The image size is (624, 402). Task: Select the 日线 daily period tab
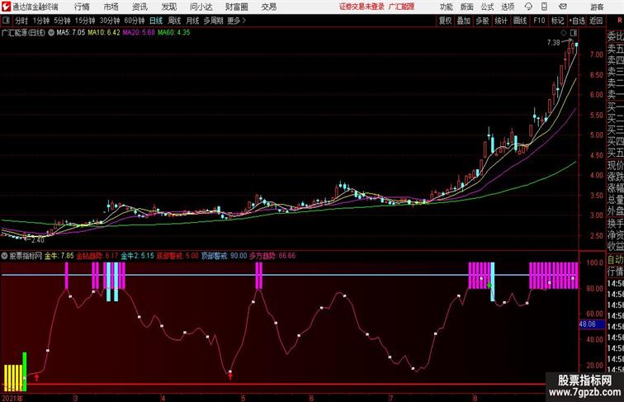click(x=156, y=21)
